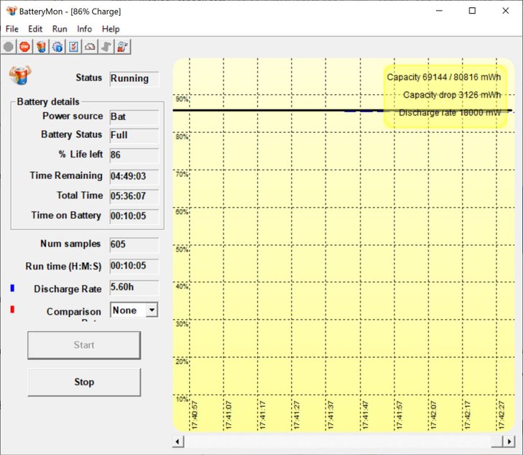Click the 'Num samples' label
This screenshot has width=523, height=455.
coord(70,244)
